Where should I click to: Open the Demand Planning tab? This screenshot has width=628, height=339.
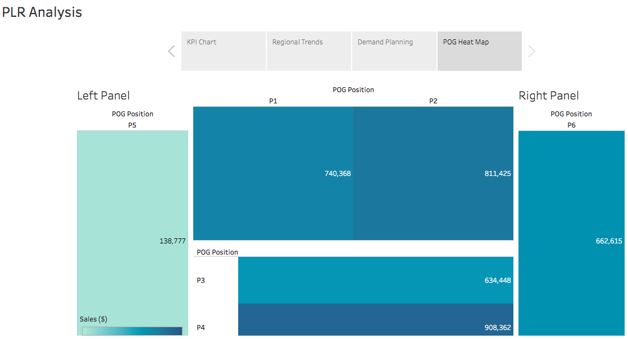[x=394, y=51]
